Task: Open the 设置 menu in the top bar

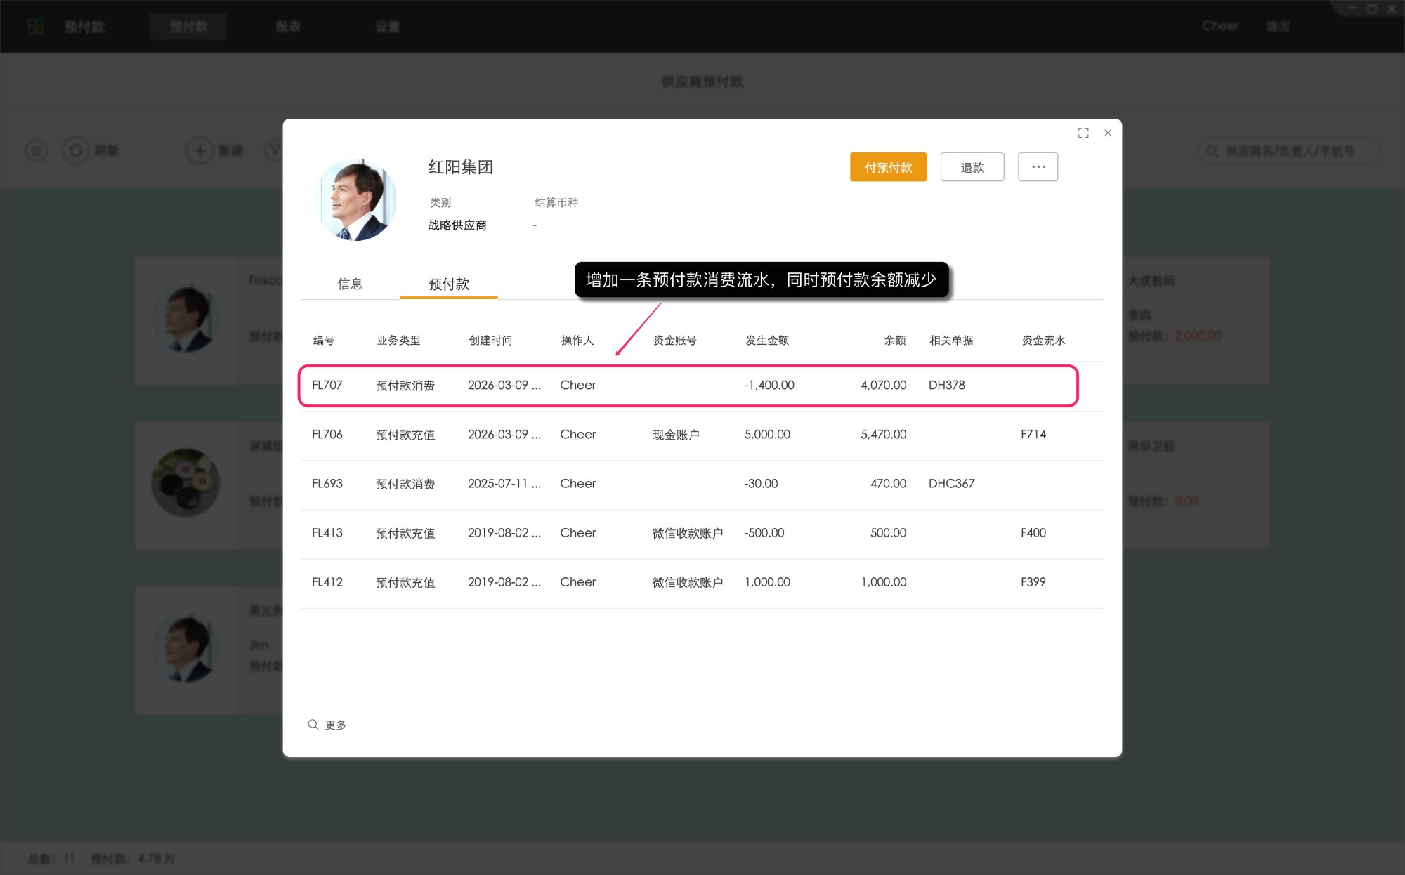Action: (387, 26)
